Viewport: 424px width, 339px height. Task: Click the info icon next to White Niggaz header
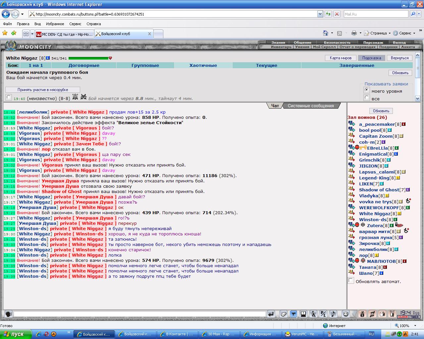coord(48,58)
